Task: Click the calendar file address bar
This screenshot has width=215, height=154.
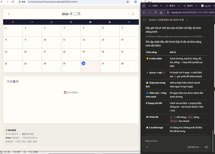Action: (74, 2)
